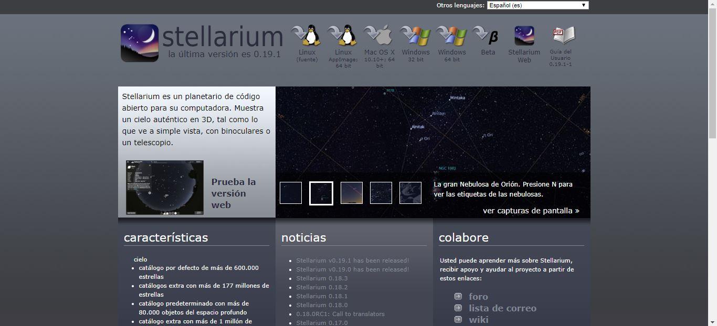Click the 'stellarium' title text
The image size is (717, 326).
pyautogui.click(x=223, y=37)
